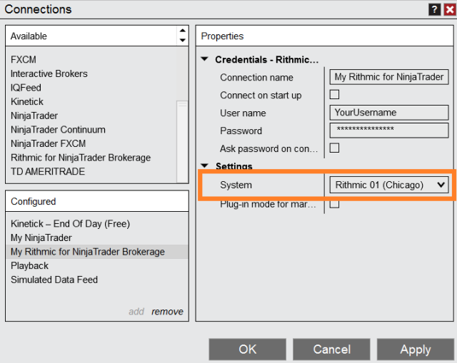Collapse the Credentials section

tap(205, 59)
